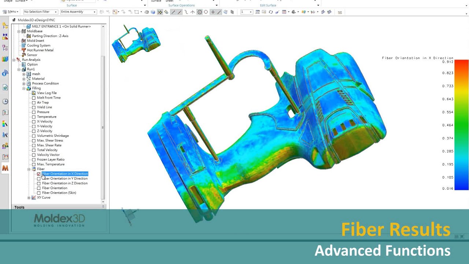Tick the Pressure result checkbox
Screen dimensions: 469x264
(34, 112)
